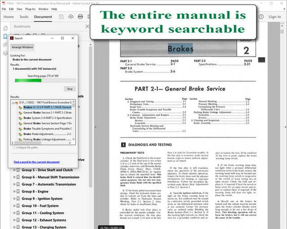This screenshot has height=229, width=287.
Task: Select the Bookmarks side panel icon
Action: click(x=5, y=37)
